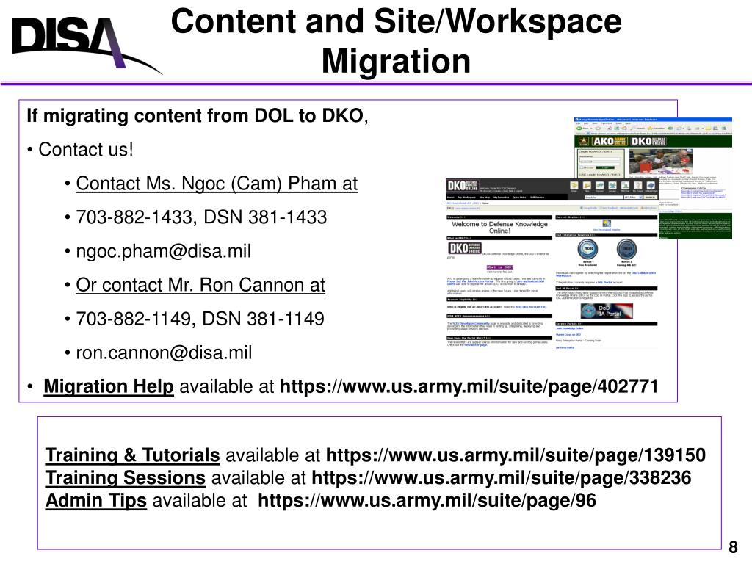Click the Username field in AKO login

coord(599,159)
